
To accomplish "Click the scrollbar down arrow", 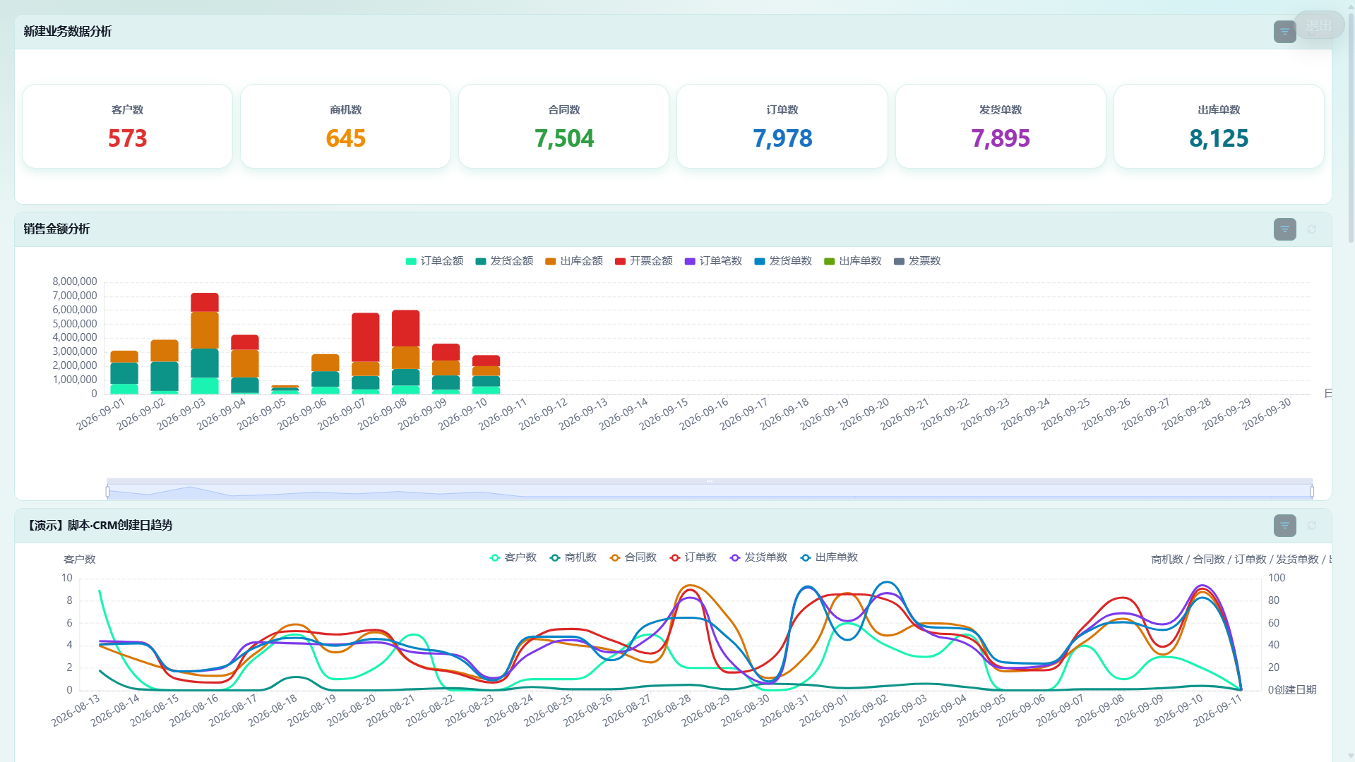I will [x=1351, y=756].
